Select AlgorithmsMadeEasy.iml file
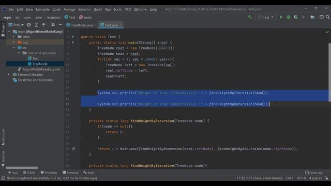Image resolution: width=331 pixels, height=186 pixels. (39, 69)
